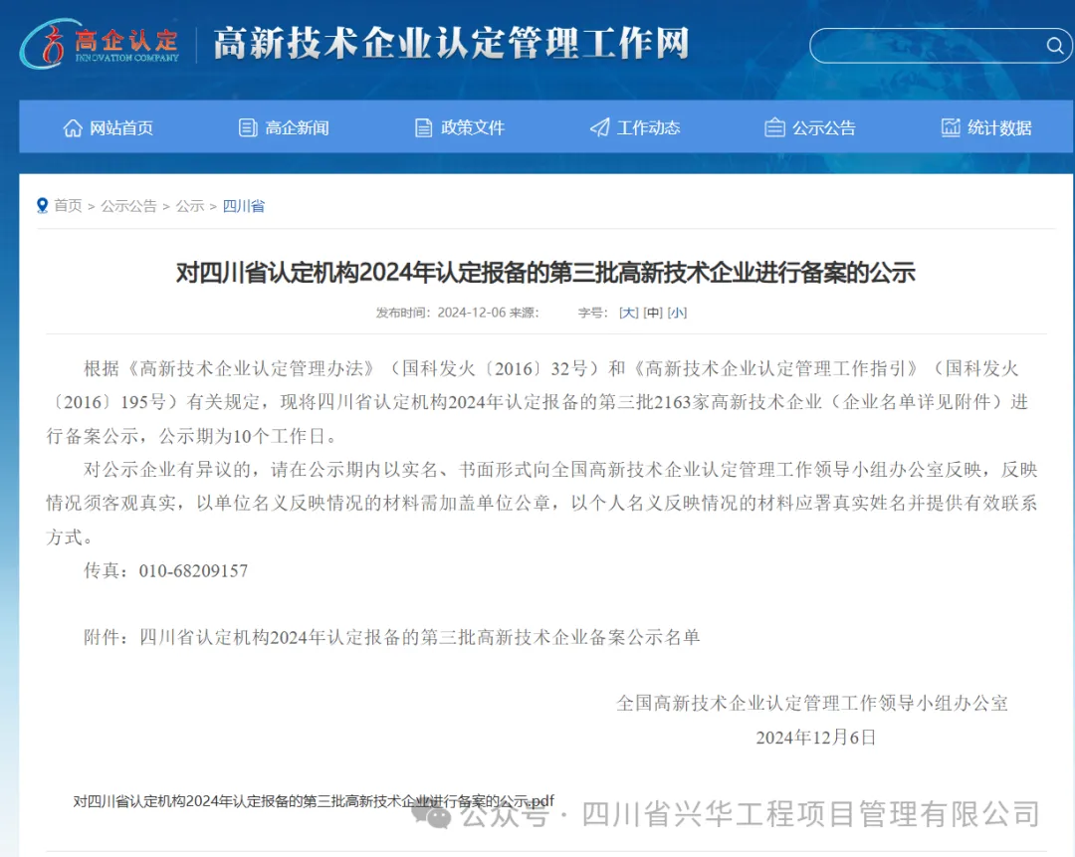Click the clipboard icon beside 公示公告
The image size is (1075, 857).
[x=774, y=127]
